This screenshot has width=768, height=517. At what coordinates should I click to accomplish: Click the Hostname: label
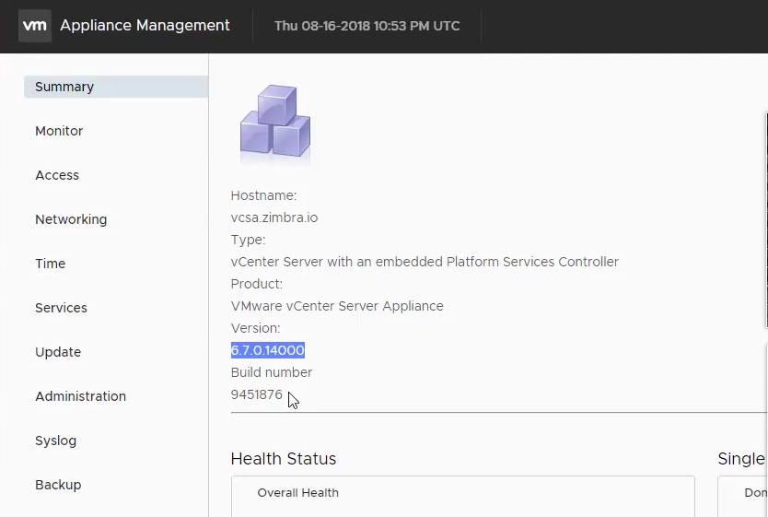point(263,195)
